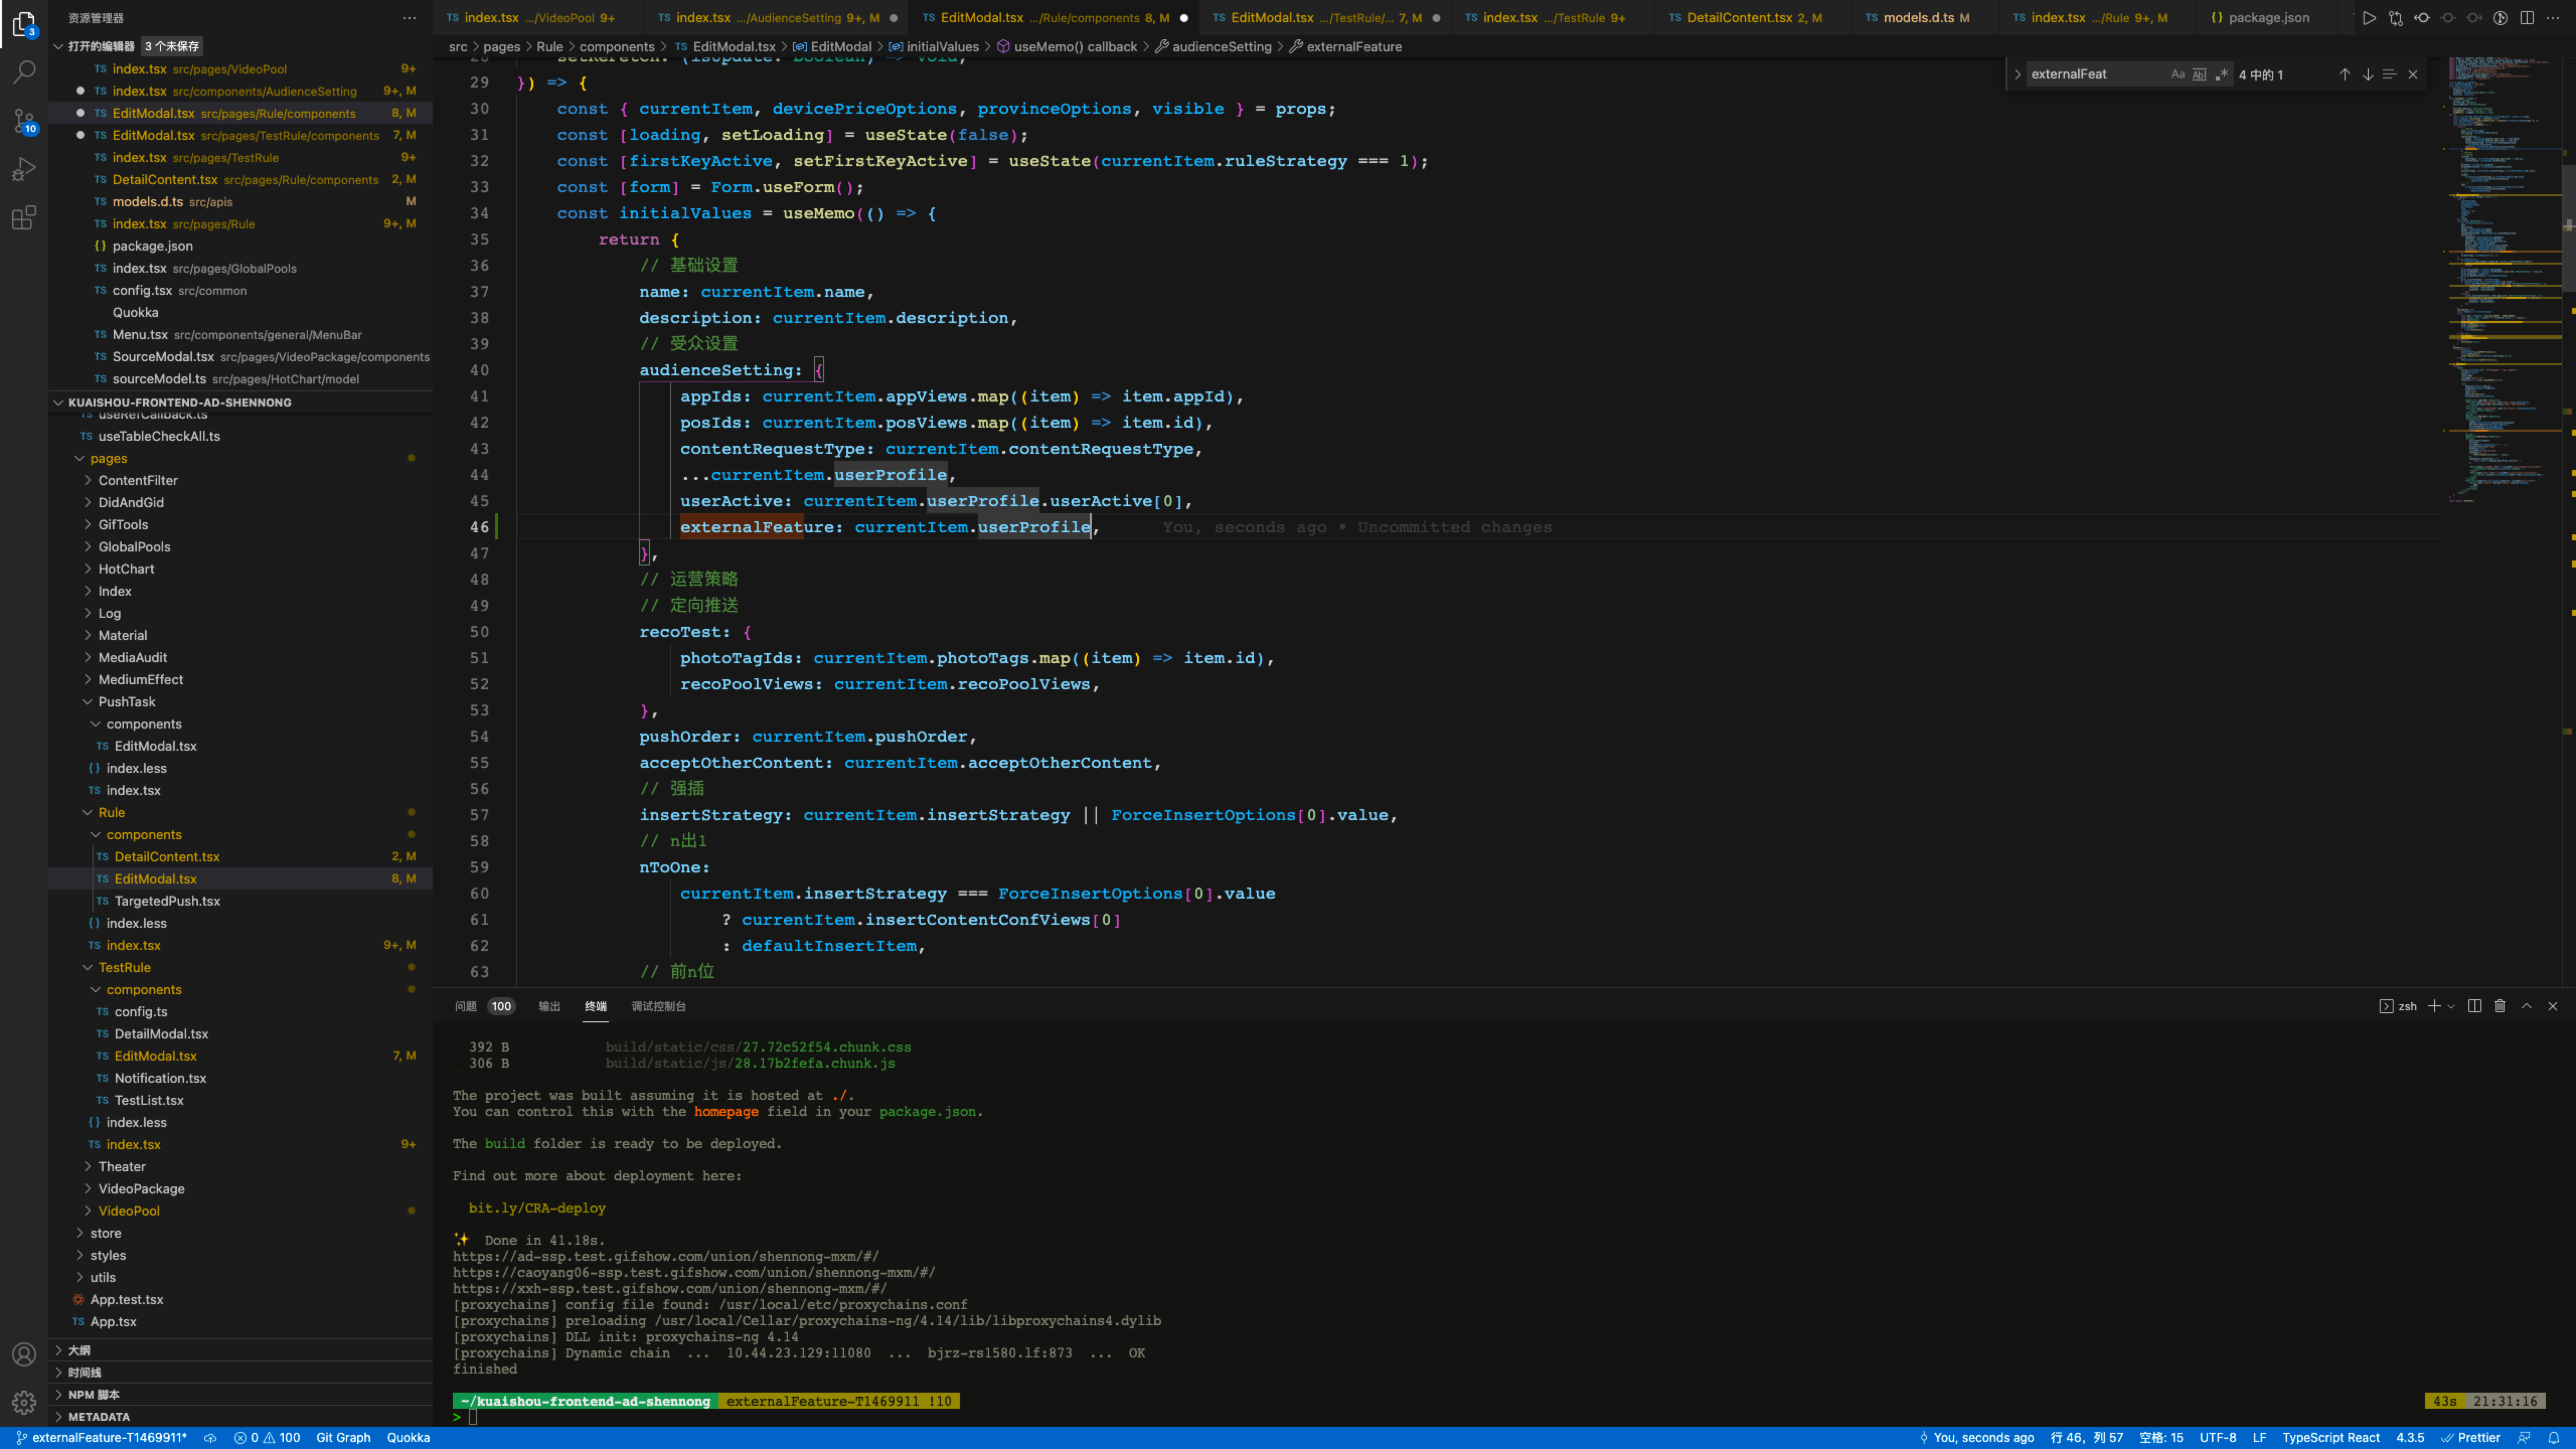Collapse KUAISHOU-FRONTEND-AD-SHENNONG project section
Viewport: 2576px width, 1449px height.
[59, 402]
